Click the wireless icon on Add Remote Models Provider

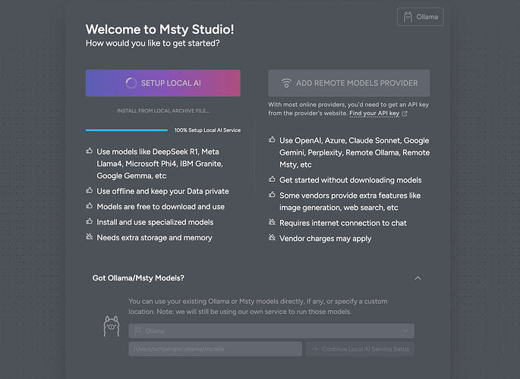286,83
